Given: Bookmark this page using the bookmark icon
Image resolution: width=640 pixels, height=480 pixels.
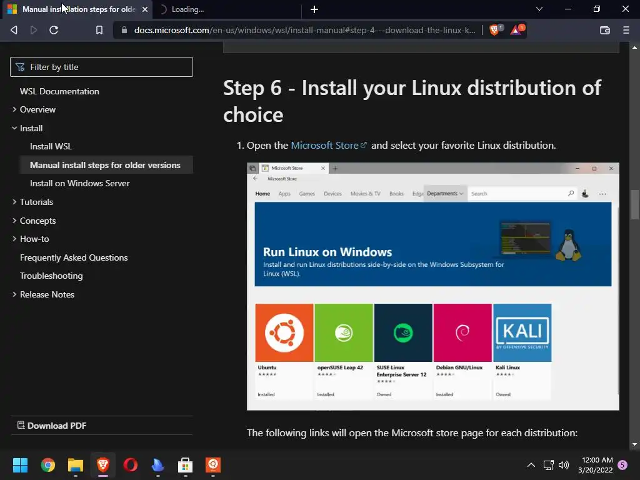Looking at the screenshot, I should pyautogui.click(x=99, y=30).
